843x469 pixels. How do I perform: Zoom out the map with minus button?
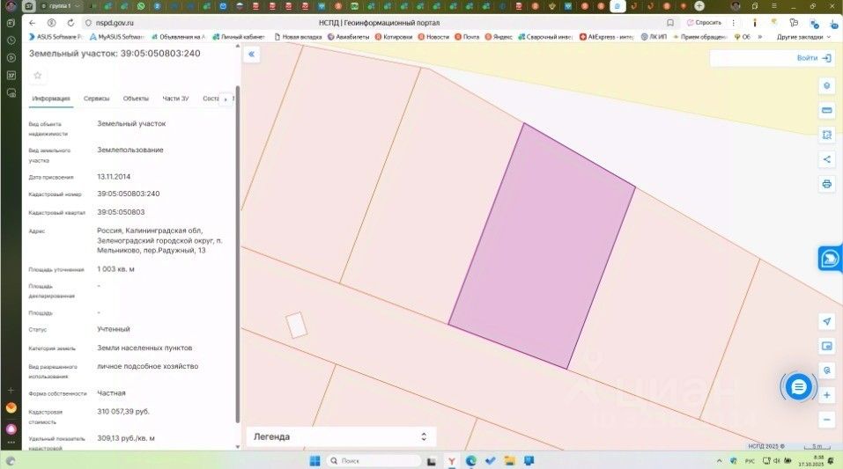pos(826,420)
